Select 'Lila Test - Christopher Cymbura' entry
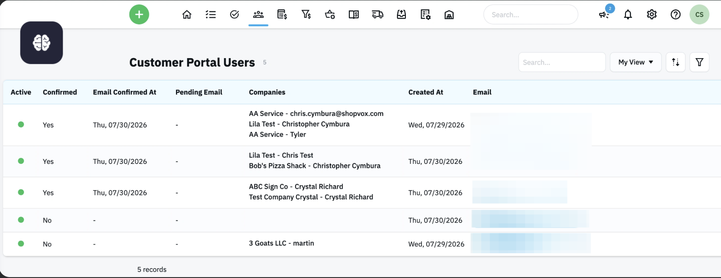The height and width of the screenshot is (278, 721). [x=299, y=124]
